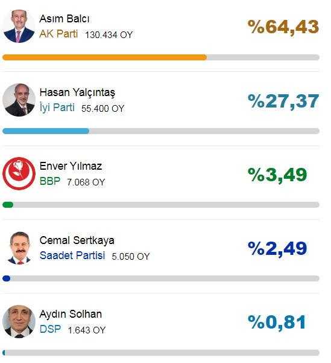
Task: Click the Asım Balcı name text
Action: pyautogui.click(x=65, y=19)
